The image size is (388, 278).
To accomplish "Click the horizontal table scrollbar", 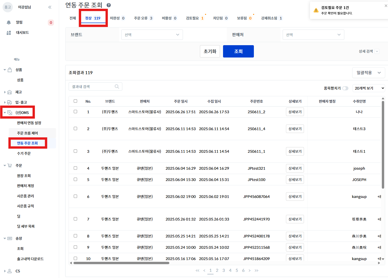I will pyautogui.click(x=121, y=263).
